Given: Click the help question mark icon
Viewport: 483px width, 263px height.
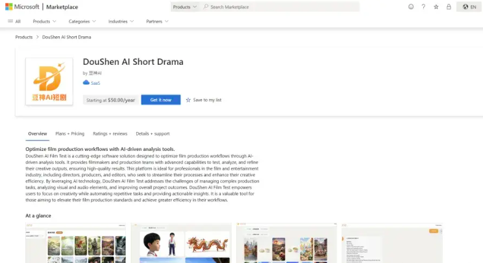Looking at the screenshot, I should click(423, 6).
